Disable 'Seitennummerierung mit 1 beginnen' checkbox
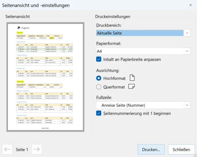This screenshot has width=197, height=157. (99, 113)
